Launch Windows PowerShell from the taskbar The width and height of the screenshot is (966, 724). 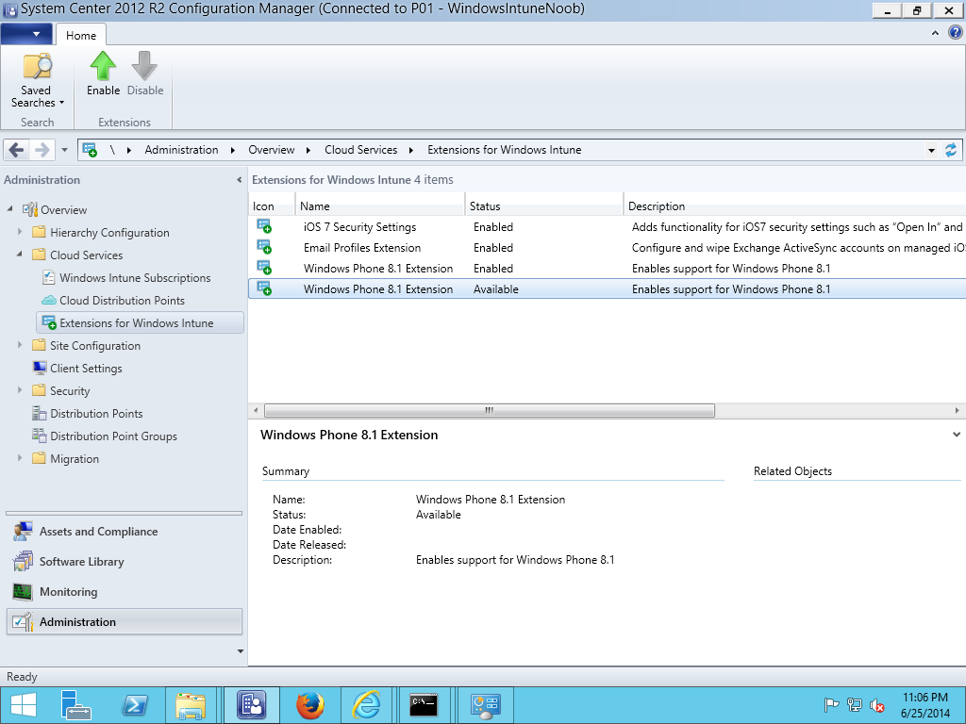(135, 705)
